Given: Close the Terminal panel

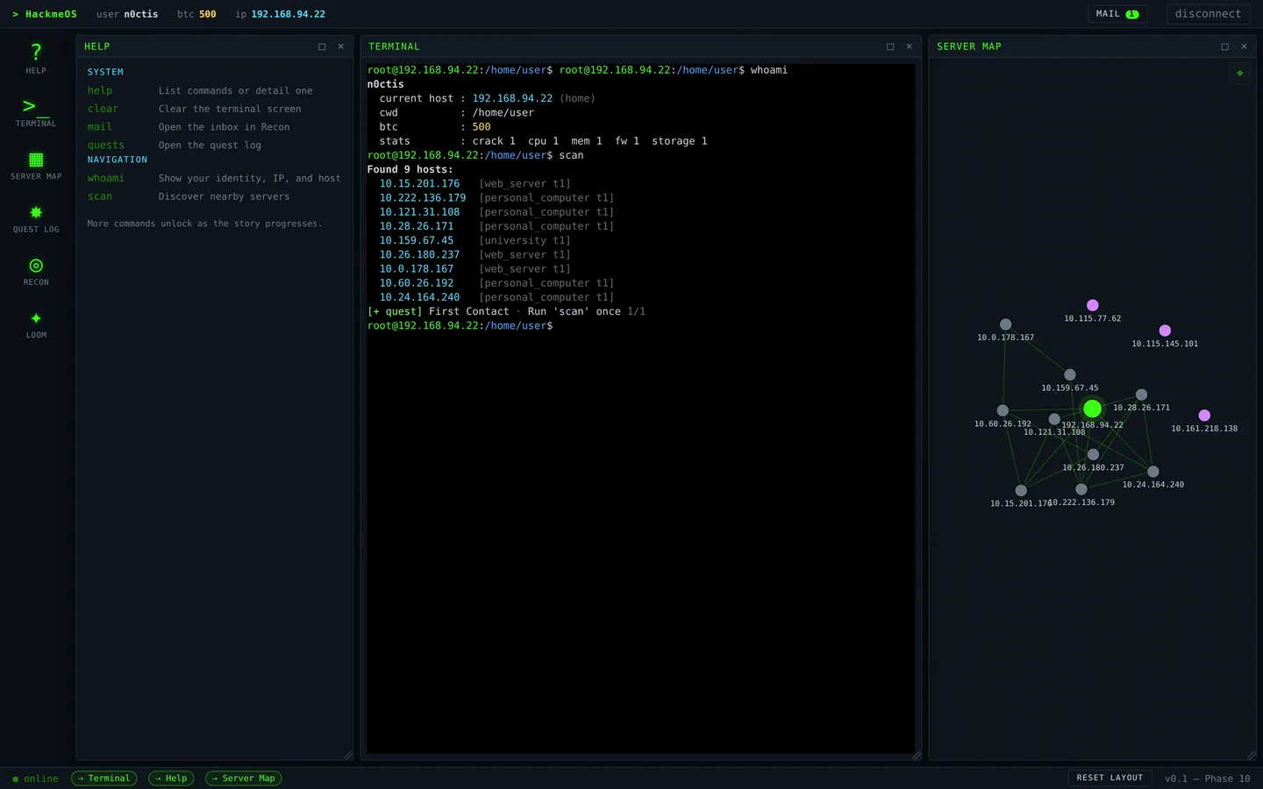Looking at the screenshot, I should 910,46.
